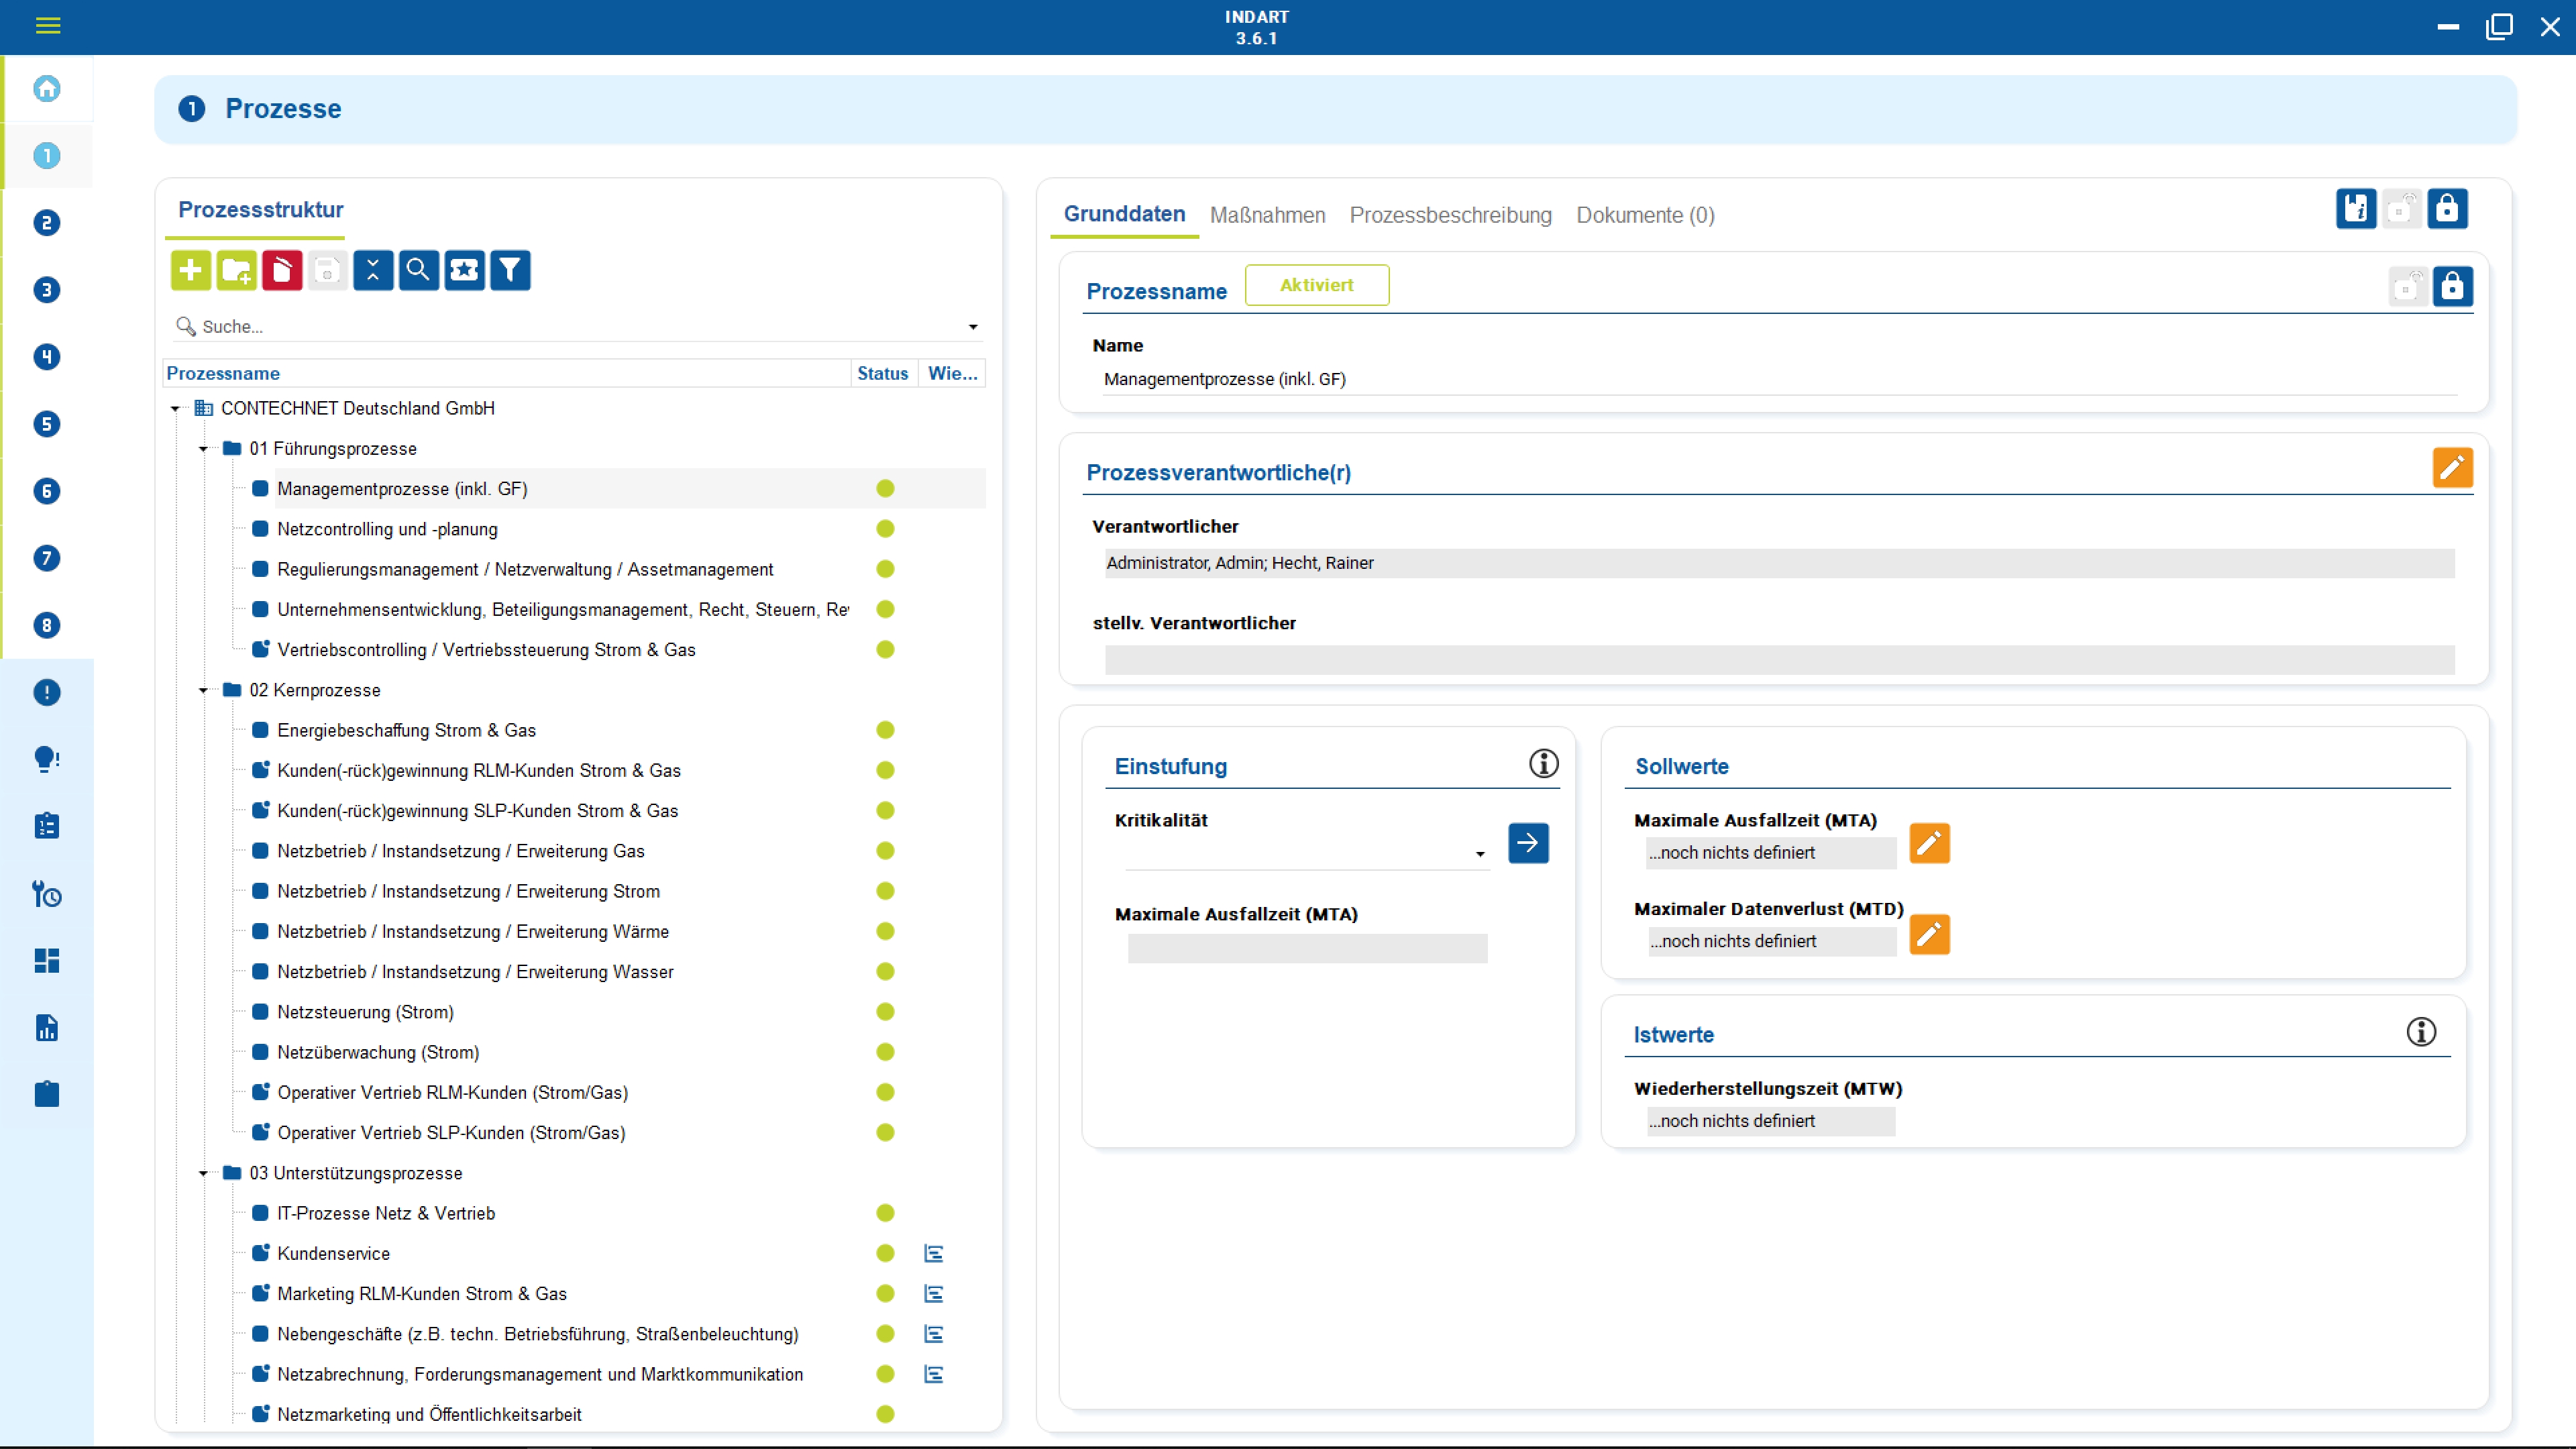Collapse the 02 Kernprozesse folder
The width and height of the screenshot is (2576, 1449).
click(203, 690)
